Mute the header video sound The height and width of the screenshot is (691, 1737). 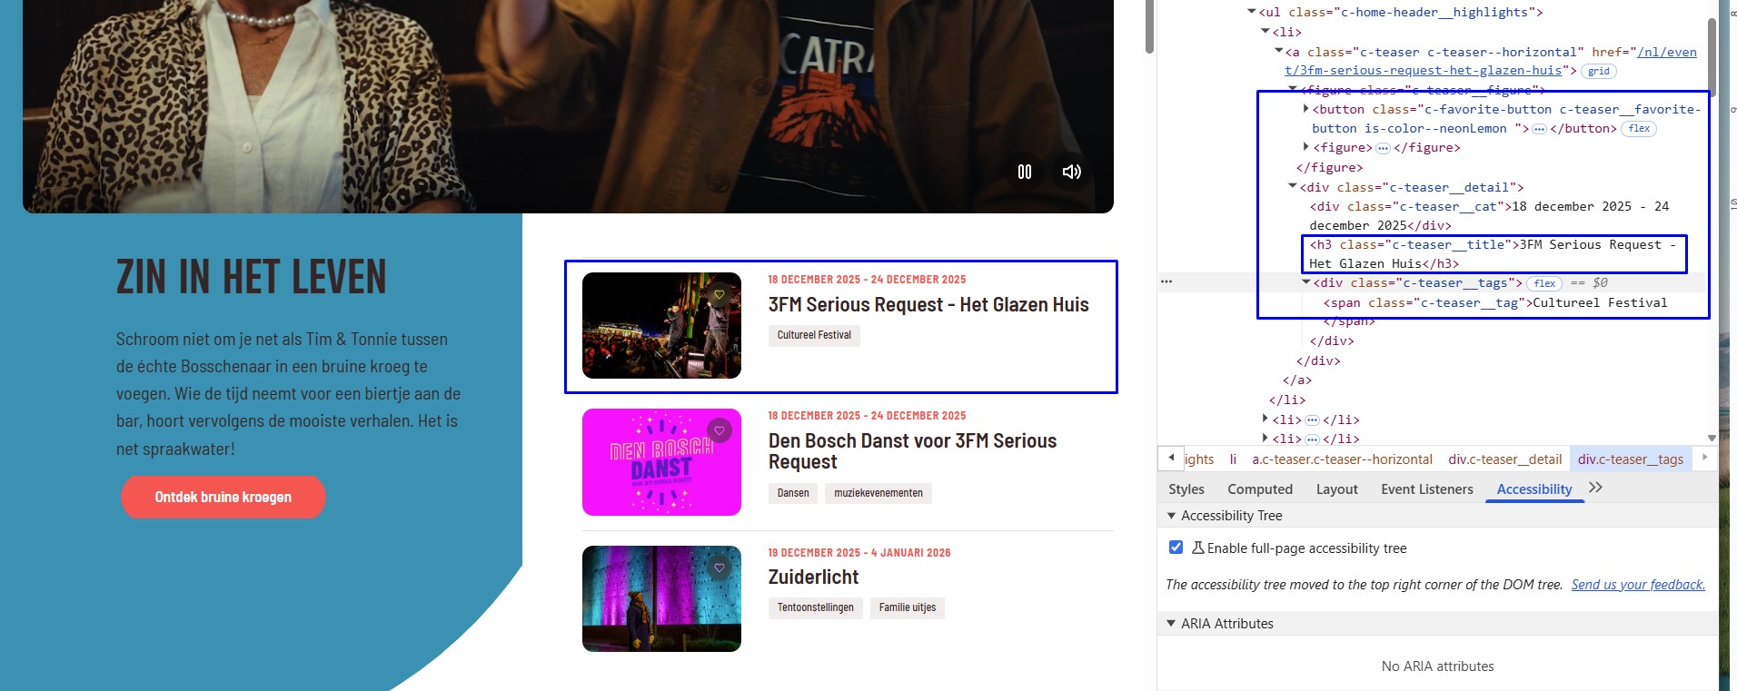click(x=1072, y=172)
